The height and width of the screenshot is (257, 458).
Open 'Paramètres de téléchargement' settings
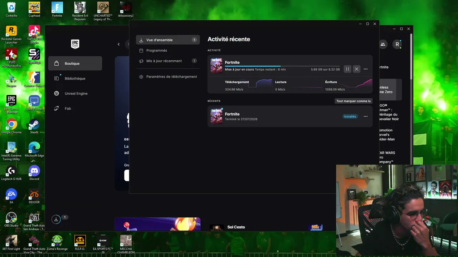pyautogui.click(x=168, y=77)
